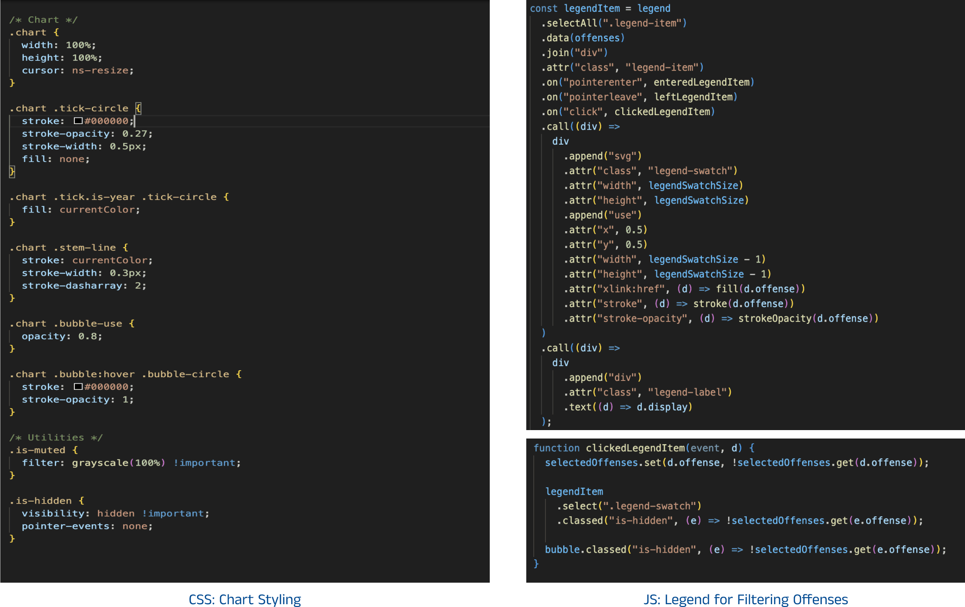Click 'function clickedLegendItem(event, d)' declaration
The height and width of the screenshot is (607, 965).
(x=643, y=448)
